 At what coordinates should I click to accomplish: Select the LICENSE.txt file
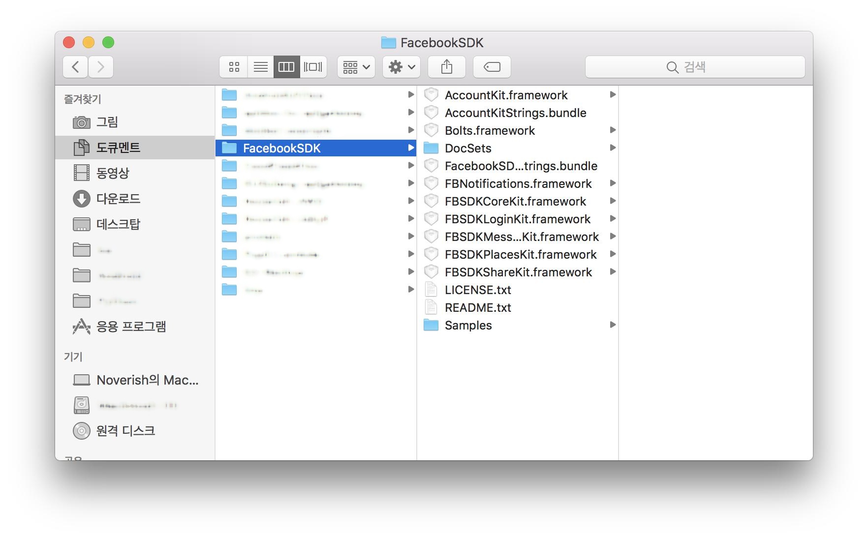pos(478,290)
